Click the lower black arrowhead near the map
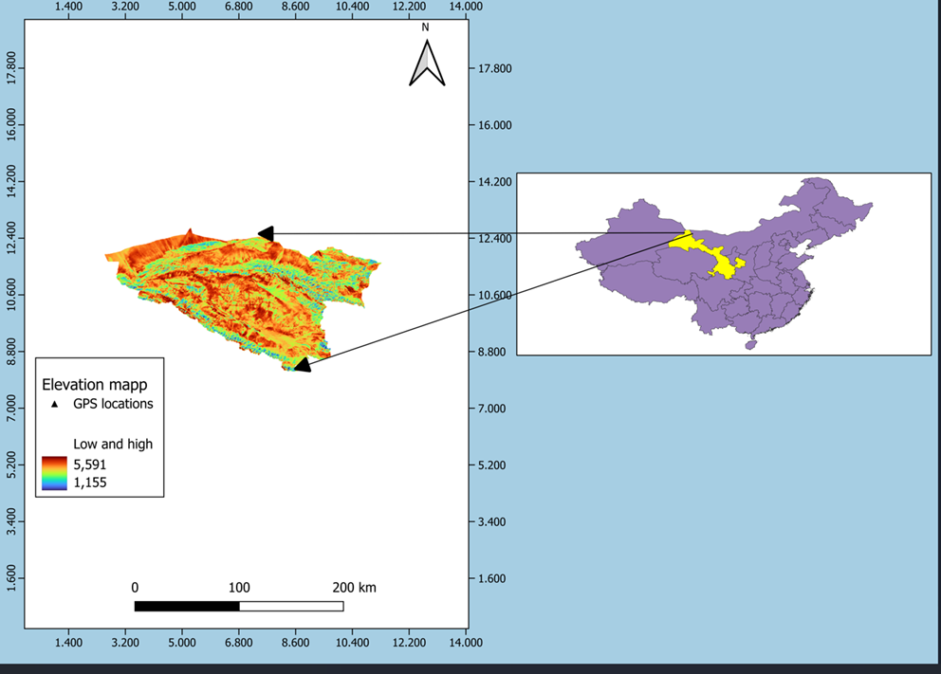 pyautogui.click(x=302, y=364)
